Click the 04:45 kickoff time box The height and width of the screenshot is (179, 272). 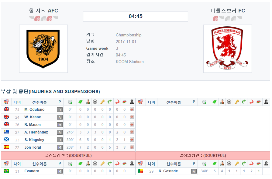point(136,16)
